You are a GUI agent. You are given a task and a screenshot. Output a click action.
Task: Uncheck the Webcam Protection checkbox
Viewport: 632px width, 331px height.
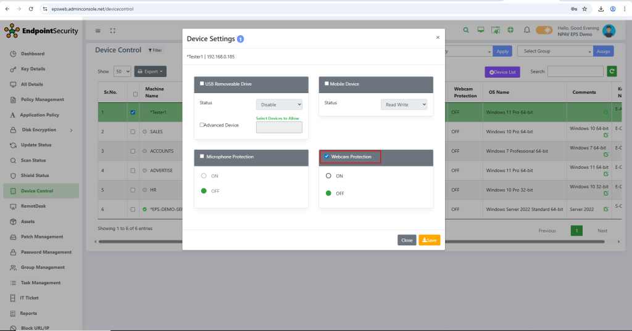326,157
